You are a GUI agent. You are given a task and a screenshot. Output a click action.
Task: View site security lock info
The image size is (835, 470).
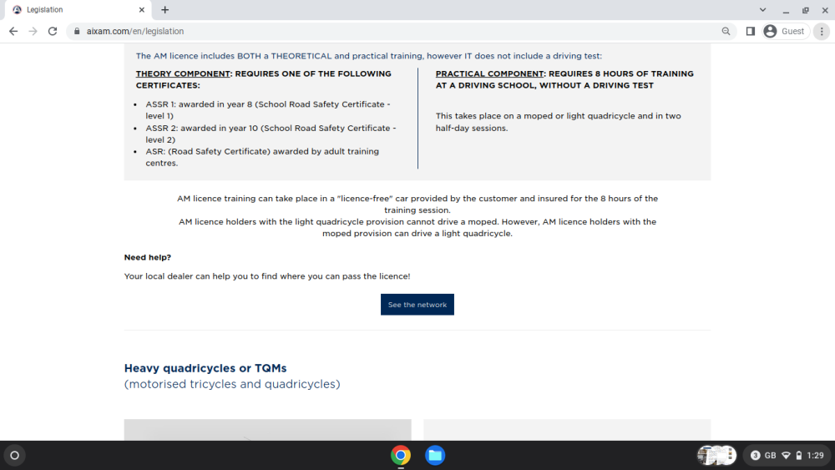pyautogui.click(x=77, y=32)
